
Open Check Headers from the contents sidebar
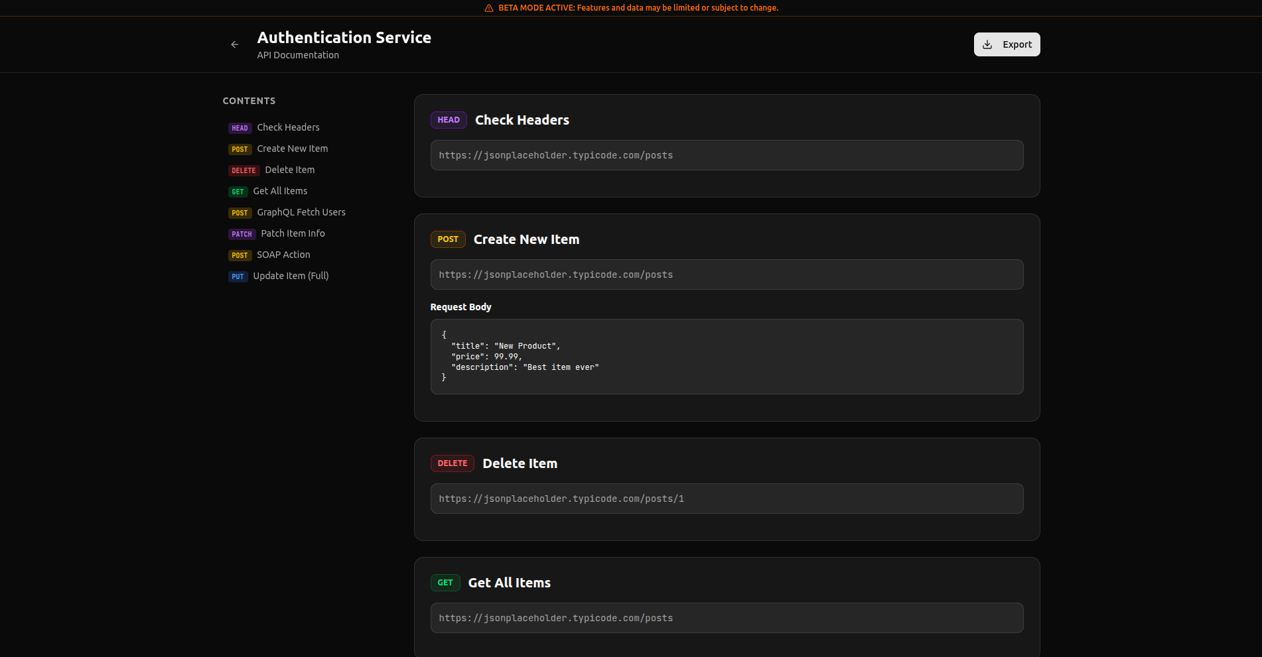[288, 127]
